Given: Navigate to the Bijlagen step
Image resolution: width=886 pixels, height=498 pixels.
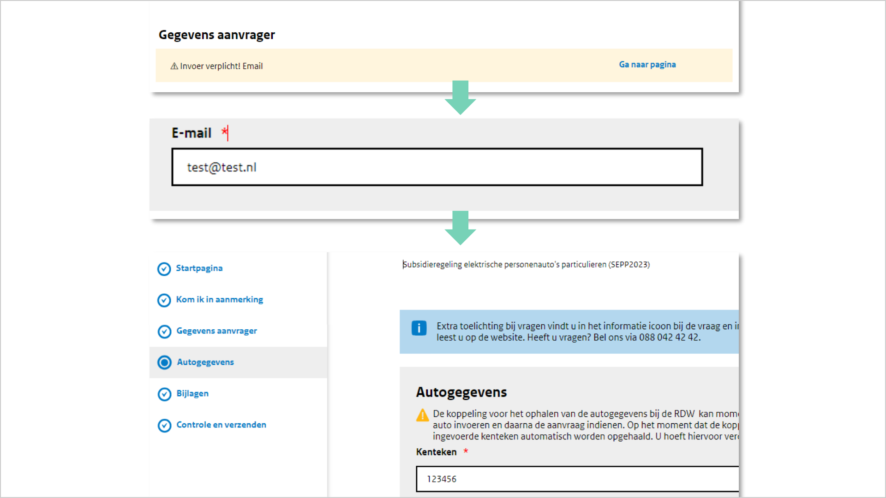Looking at the screenshot, I should click(x=192, y=393).
